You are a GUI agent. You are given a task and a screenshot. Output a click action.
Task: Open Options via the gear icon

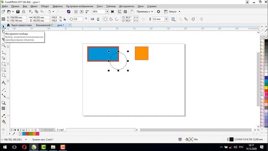(x=159, y=12)
